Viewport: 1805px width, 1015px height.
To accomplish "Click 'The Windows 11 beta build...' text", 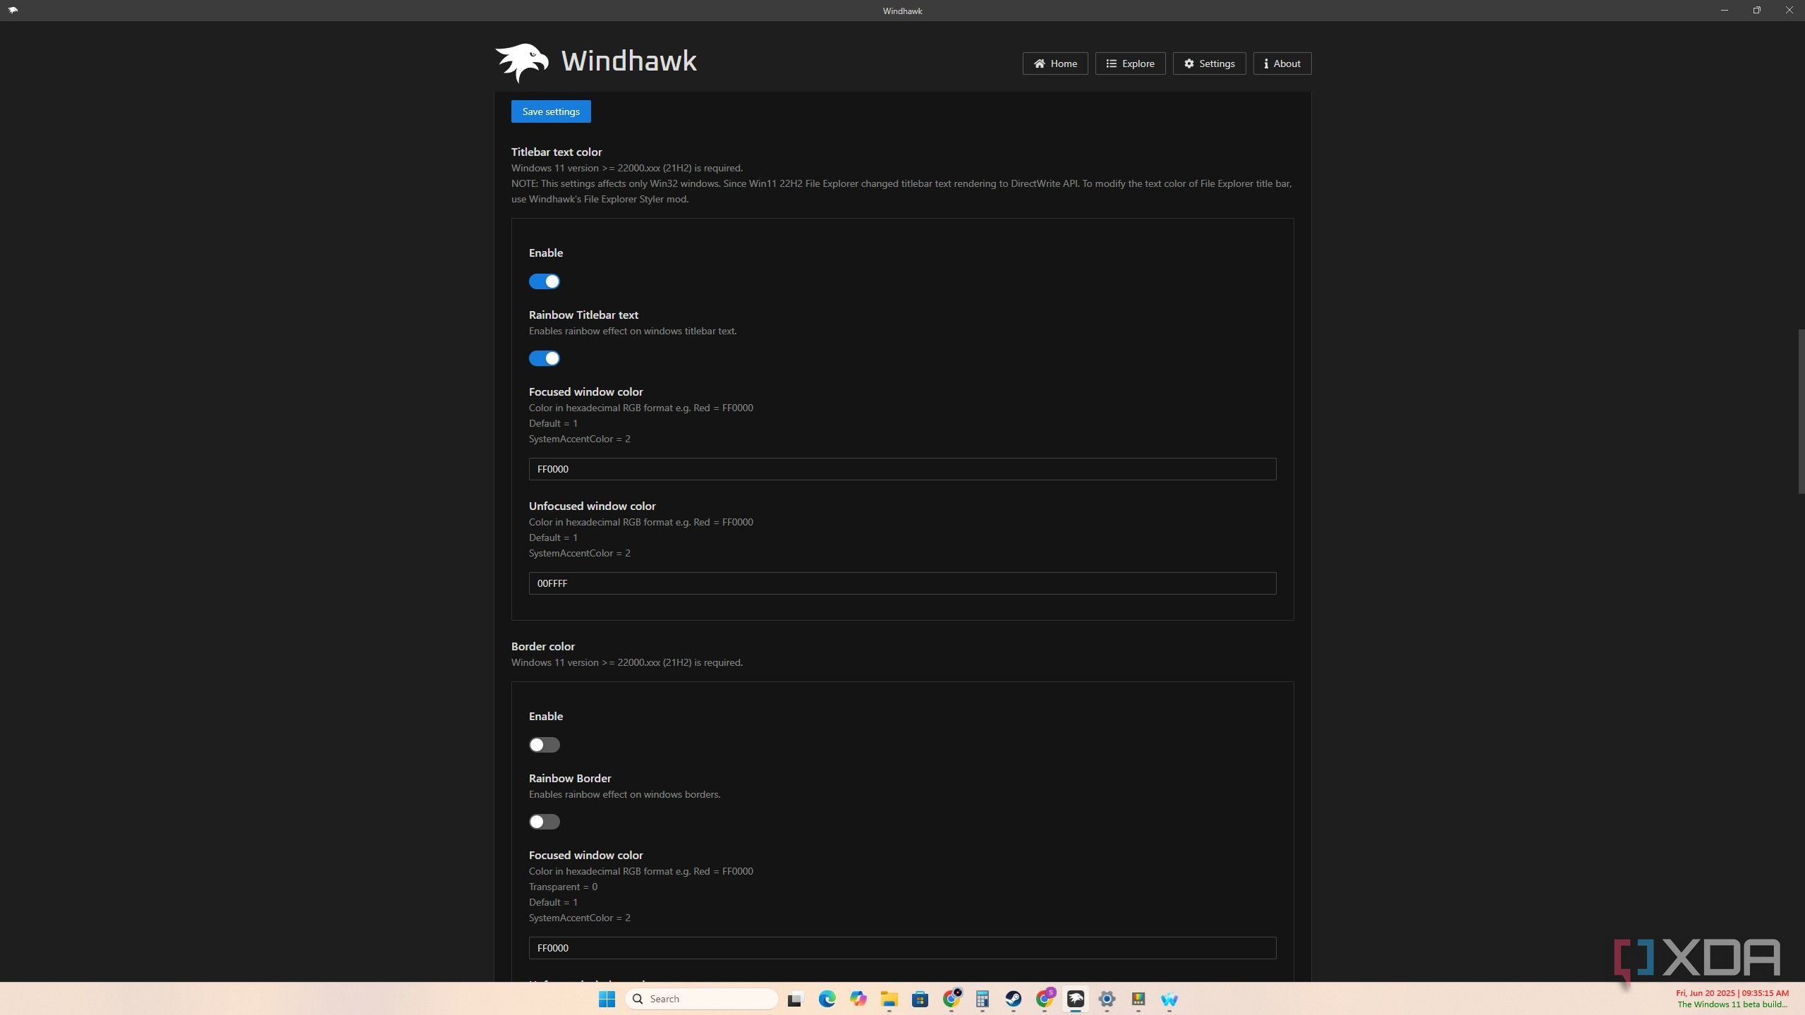I will click(1732, 1004).
